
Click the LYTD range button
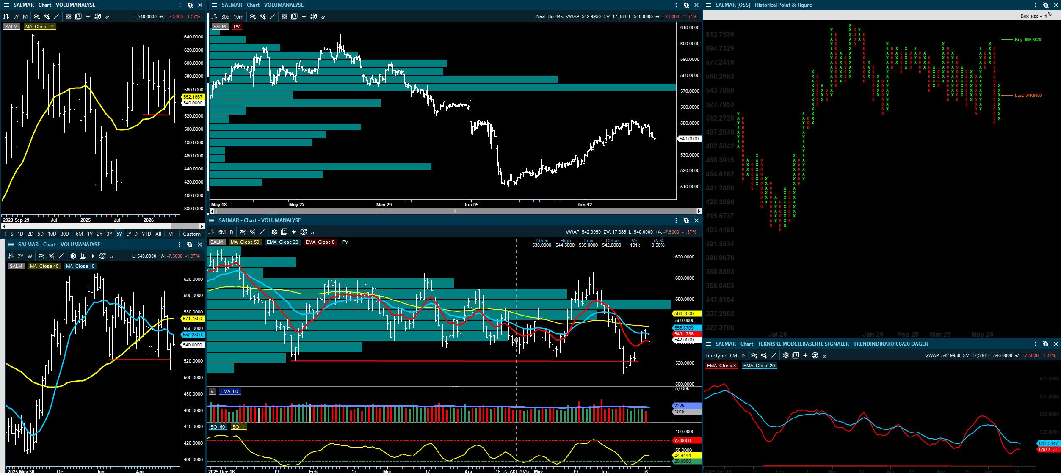click(x=132, y=234)
